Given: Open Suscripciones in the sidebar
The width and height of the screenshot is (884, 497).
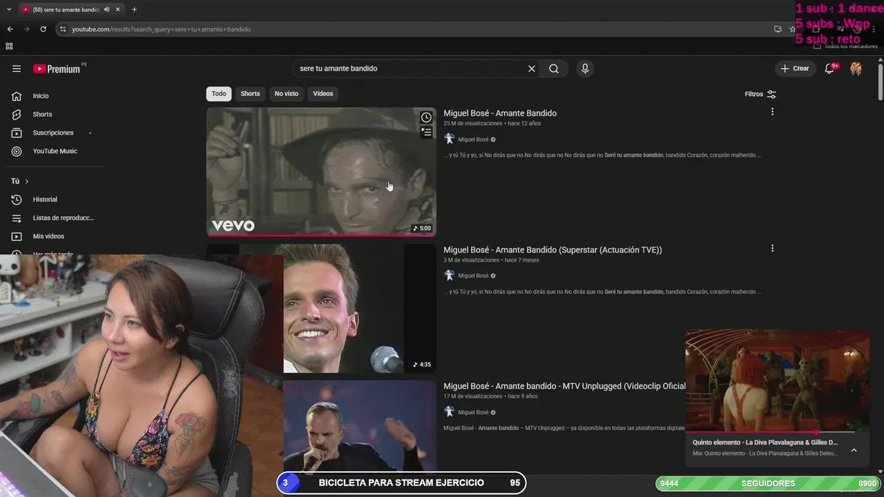Looking at the screenshot, I should [x=52, y=133].
